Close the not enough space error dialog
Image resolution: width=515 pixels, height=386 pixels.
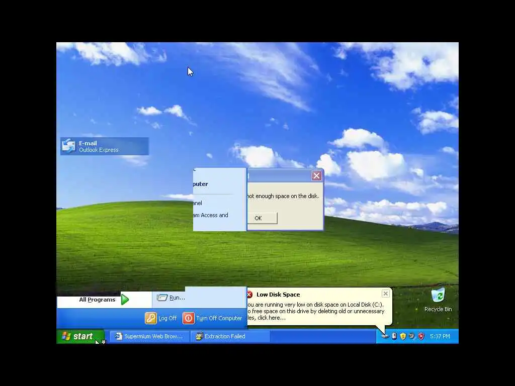316,176
